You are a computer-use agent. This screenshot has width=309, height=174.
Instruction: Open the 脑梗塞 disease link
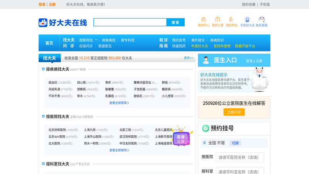(x=110, y=89)
